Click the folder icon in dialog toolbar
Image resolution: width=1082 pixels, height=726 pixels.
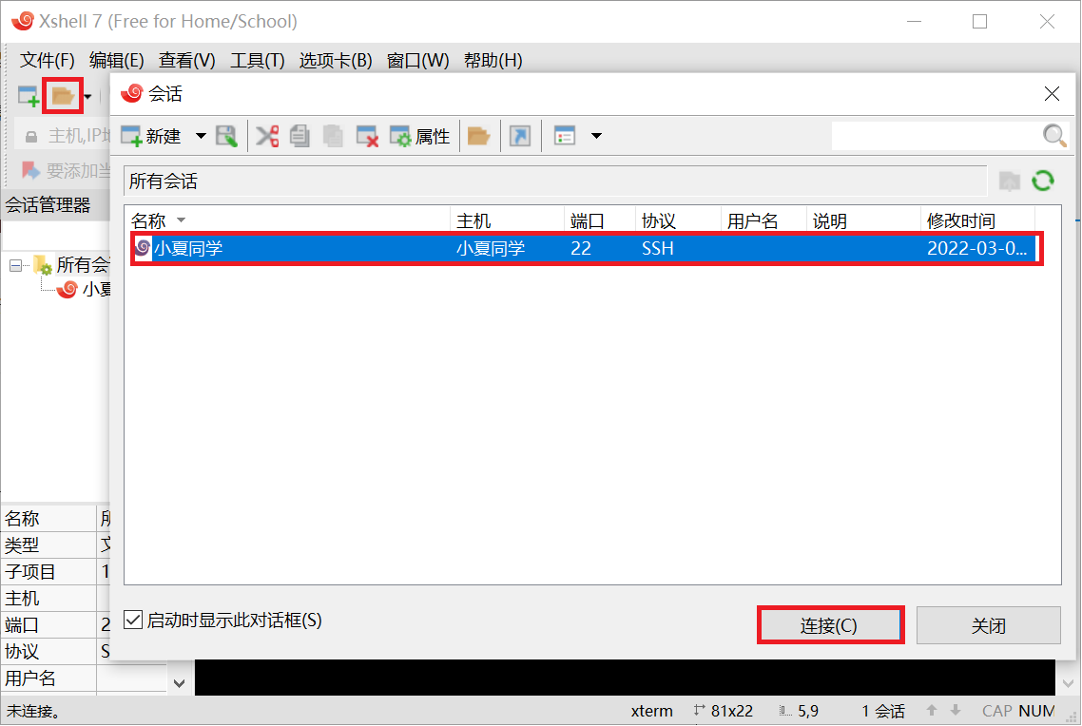[x=478, y=137]
